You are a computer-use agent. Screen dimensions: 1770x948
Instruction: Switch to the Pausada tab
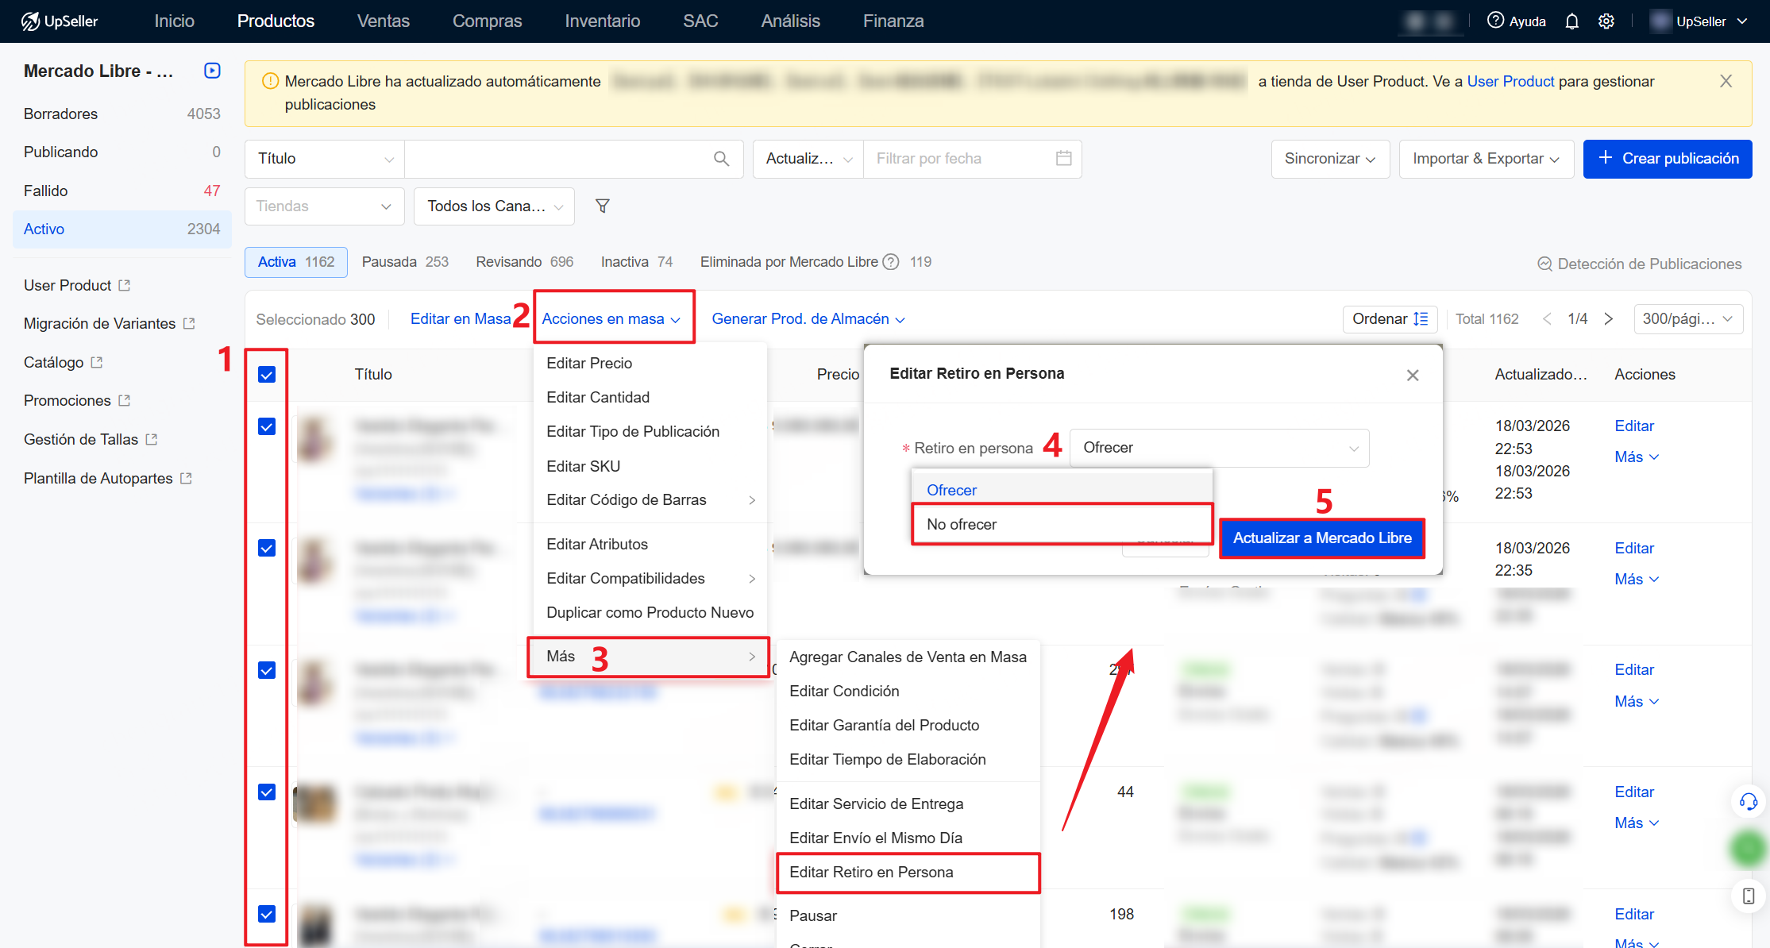(x=405, y=262)
